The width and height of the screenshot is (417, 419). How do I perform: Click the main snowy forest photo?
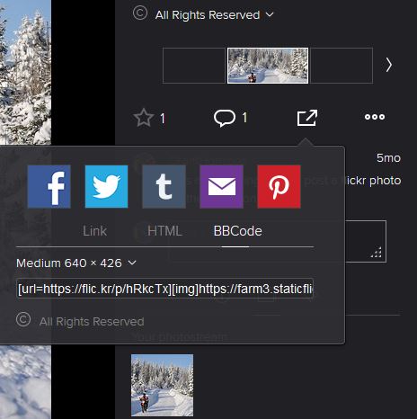point(25,72)
